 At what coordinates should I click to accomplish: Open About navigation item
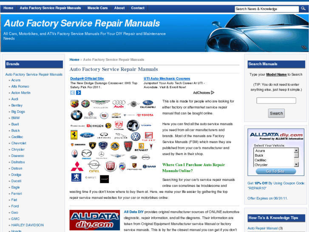[119, 8]
